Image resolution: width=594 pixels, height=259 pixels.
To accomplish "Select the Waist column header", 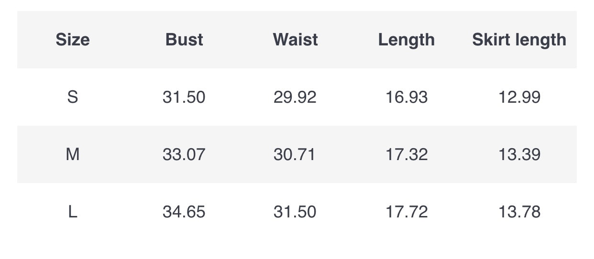I will tap(295, 40).
